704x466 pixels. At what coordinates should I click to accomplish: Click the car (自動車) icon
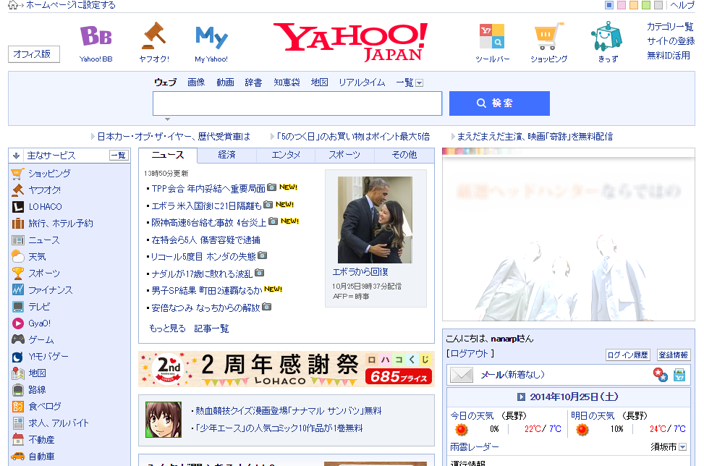click(x=17, y=456)
